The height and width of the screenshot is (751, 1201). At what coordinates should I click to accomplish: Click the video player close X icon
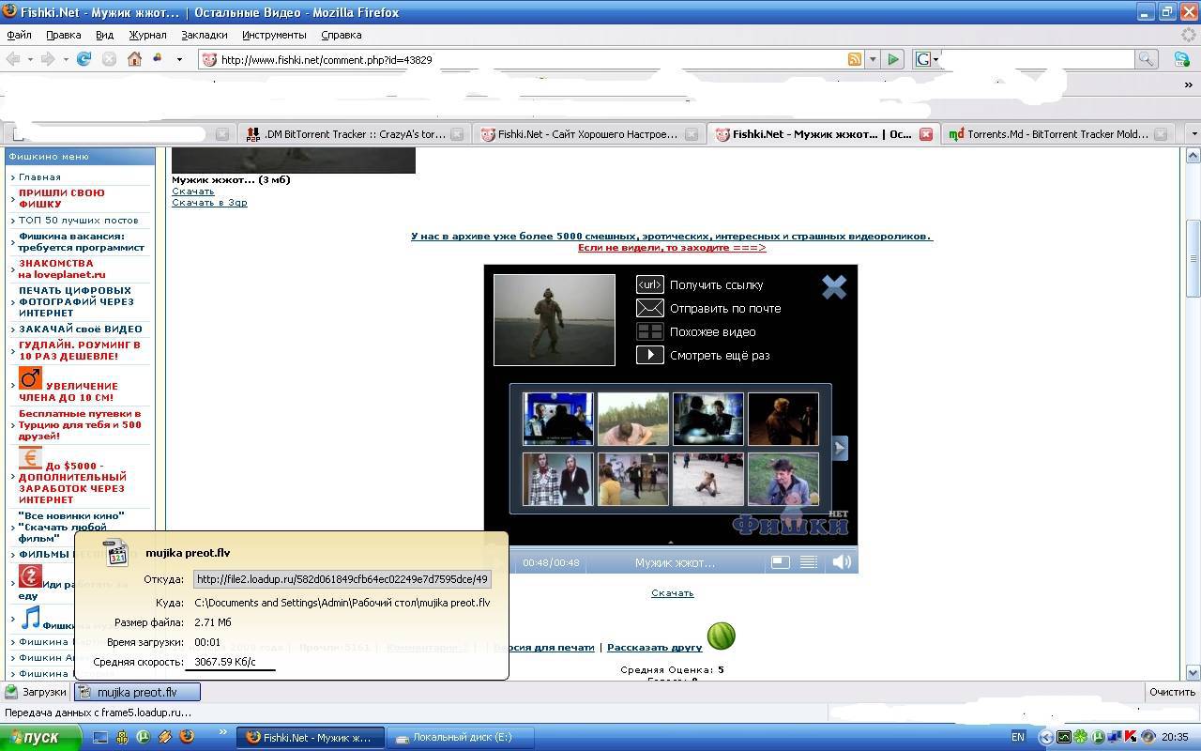tap(834, 286)
